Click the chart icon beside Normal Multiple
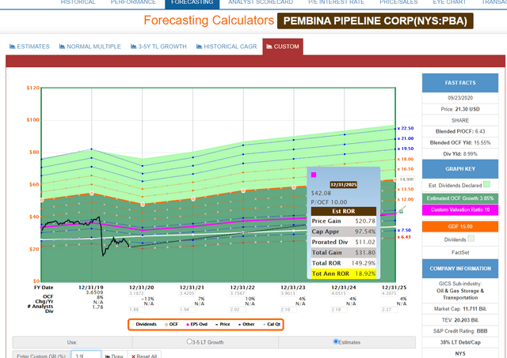 click(x=62, y=47)
